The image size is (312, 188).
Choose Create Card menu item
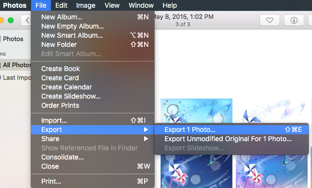point(93,78)
